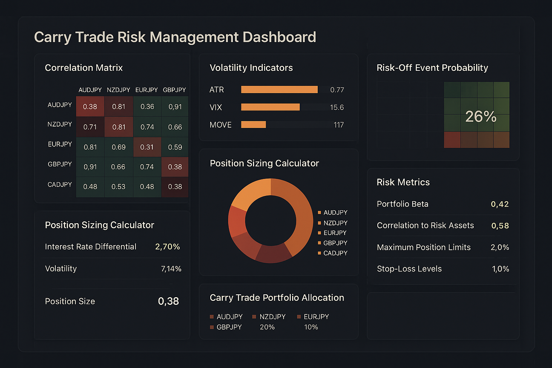Click the AUDJPY column header in Correlation Matrix
Screen dimensions: 552x368
[90, 90]
